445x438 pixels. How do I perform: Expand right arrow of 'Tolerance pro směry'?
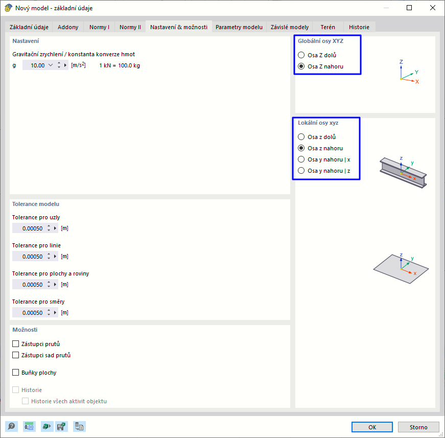pos(55,313)
